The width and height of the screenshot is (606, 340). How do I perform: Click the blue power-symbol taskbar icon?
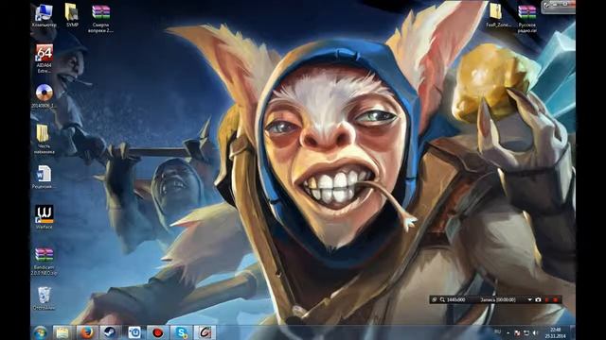[134, 332]
